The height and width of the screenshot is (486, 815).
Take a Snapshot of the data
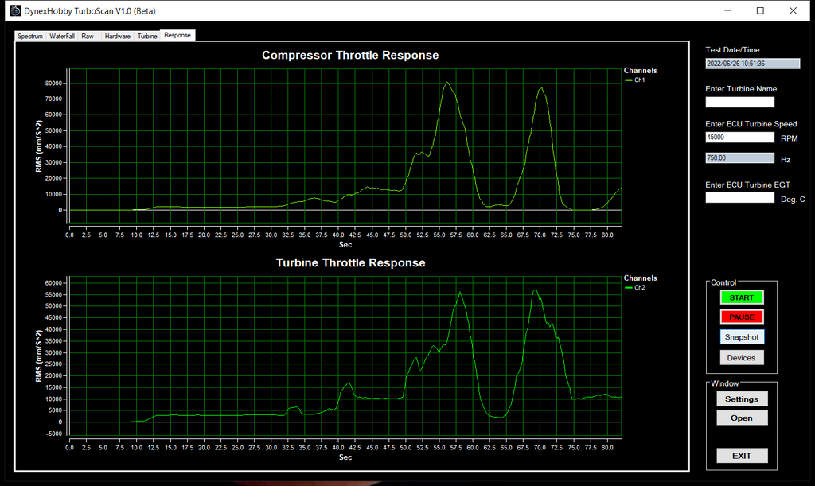click(x=742, y=336)
